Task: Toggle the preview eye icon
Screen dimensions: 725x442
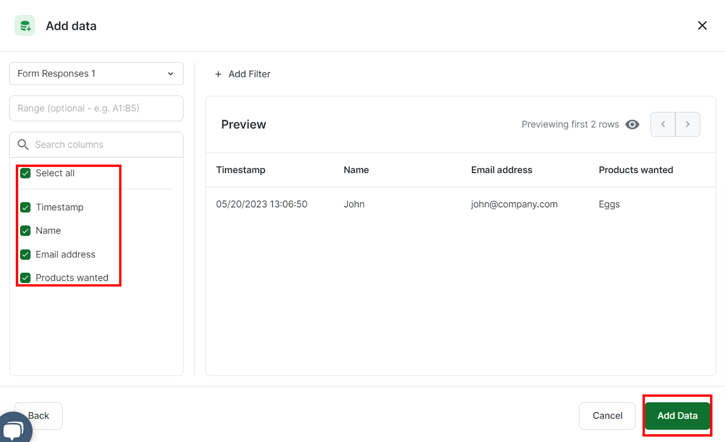Action: (x=632, y=124)
